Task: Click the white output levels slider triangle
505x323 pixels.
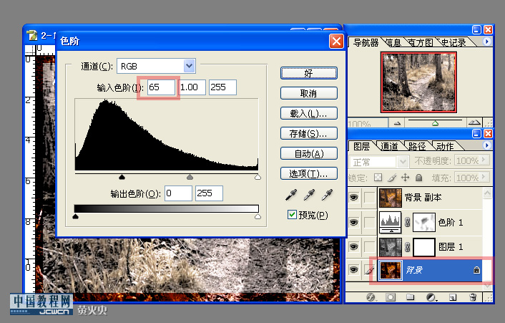Action: click(258, 216)
